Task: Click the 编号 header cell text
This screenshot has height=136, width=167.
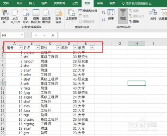Action: point(10,48)
